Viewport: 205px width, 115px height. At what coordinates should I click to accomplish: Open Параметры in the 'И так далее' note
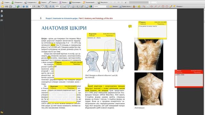point(161,24)
